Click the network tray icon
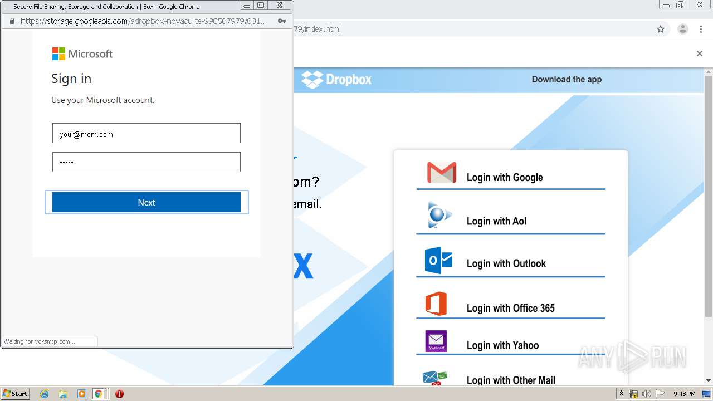713x401 pixels. click(633, 394)
